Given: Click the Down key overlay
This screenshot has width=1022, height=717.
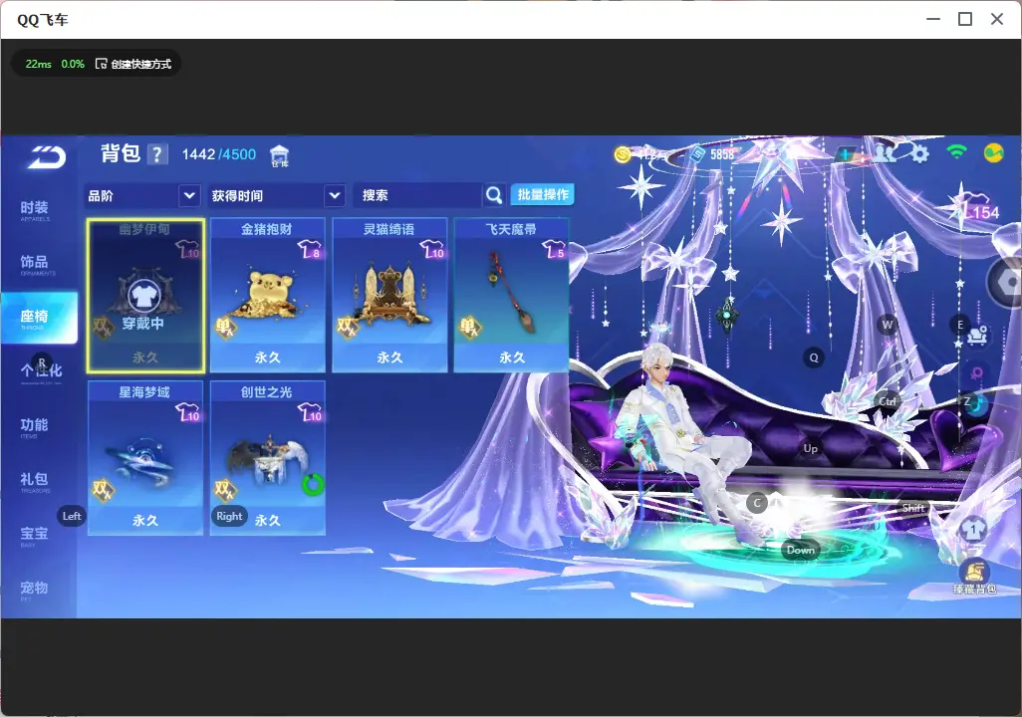Looking at the screenshot, I should (801, 550).
